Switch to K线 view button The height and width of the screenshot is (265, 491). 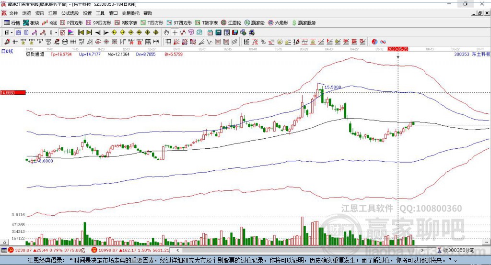[49, 23]
